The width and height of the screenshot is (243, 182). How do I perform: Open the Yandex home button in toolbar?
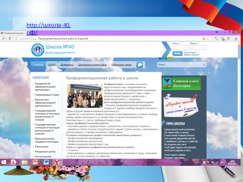[x=10, y=39]
